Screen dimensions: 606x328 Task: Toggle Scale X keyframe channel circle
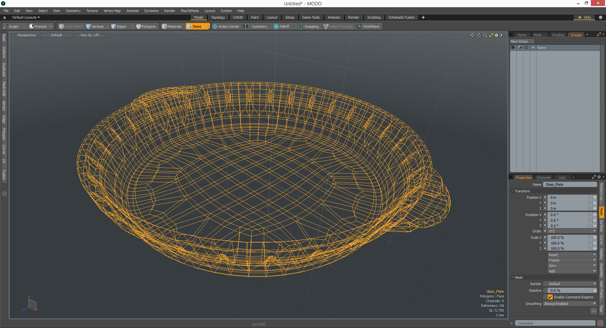point(545,237)
